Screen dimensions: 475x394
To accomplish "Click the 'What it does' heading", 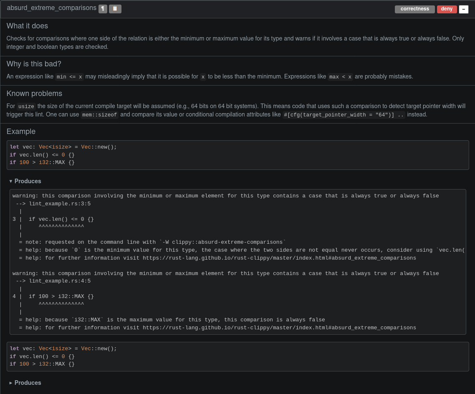I will click(x=27, y=26).
